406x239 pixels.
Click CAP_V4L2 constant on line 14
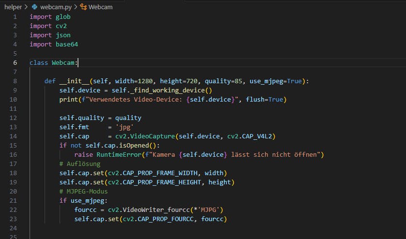(x=257, y=136)
